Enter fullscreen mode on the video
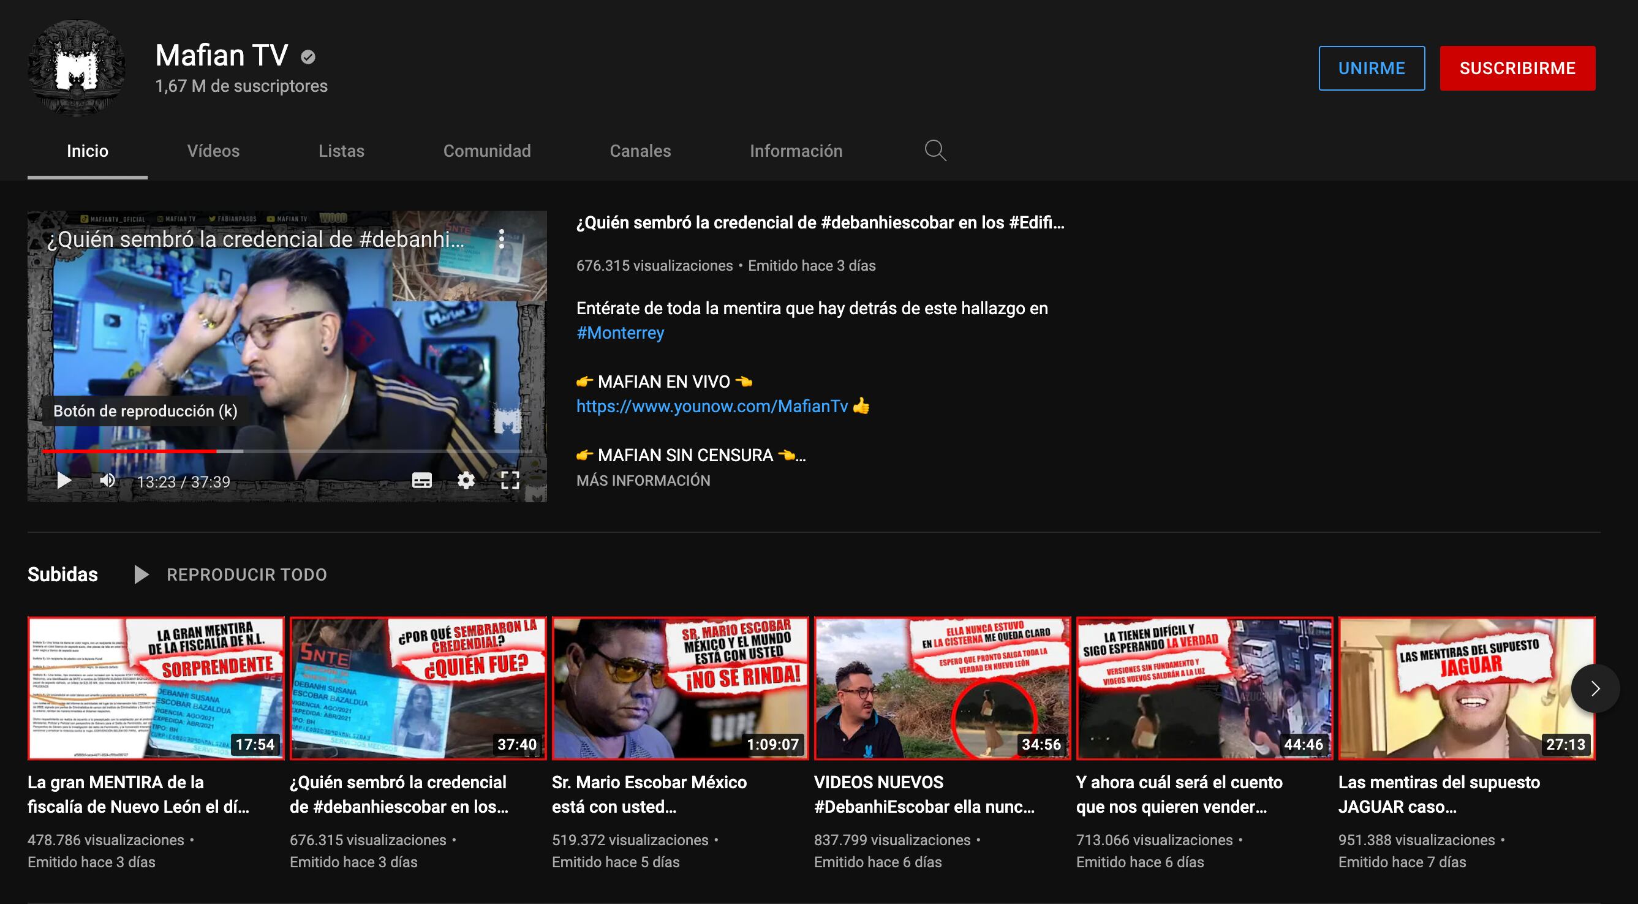Screen dimensions: 1638x904 click(510, 481)
